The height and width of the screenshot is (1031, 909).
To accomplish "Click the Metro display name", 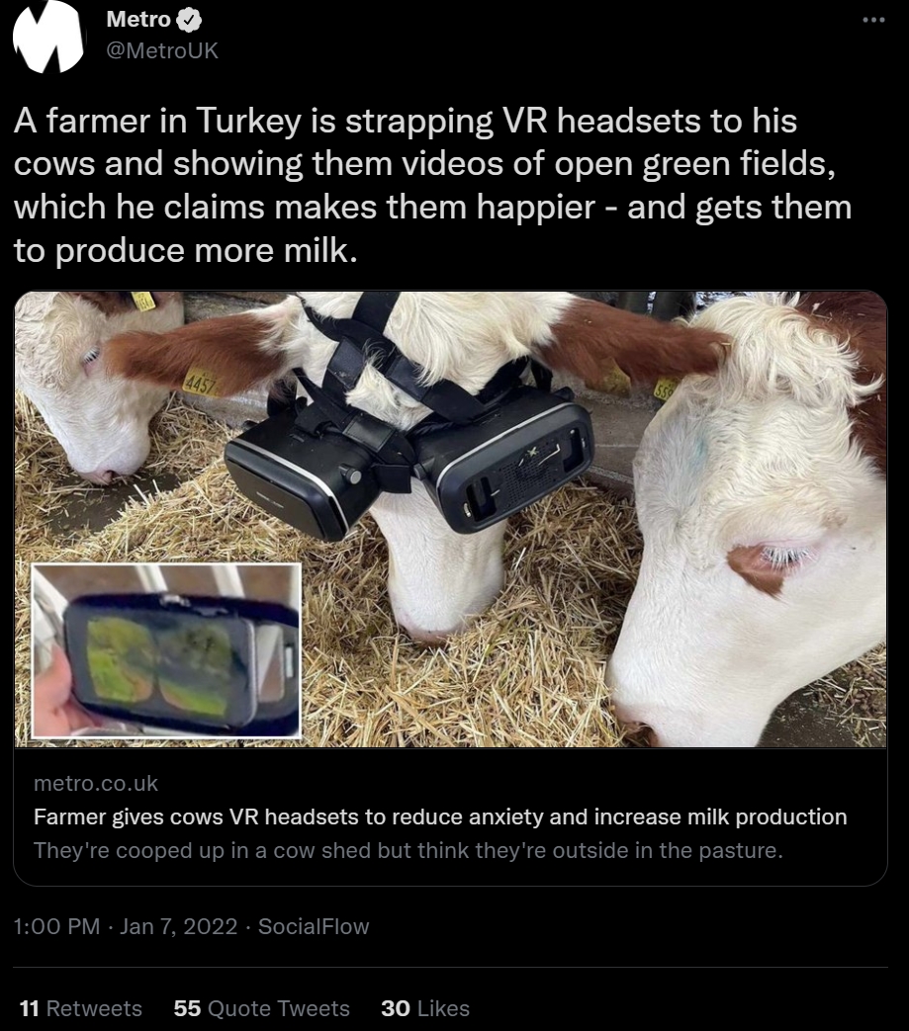I will coord(138,20).
